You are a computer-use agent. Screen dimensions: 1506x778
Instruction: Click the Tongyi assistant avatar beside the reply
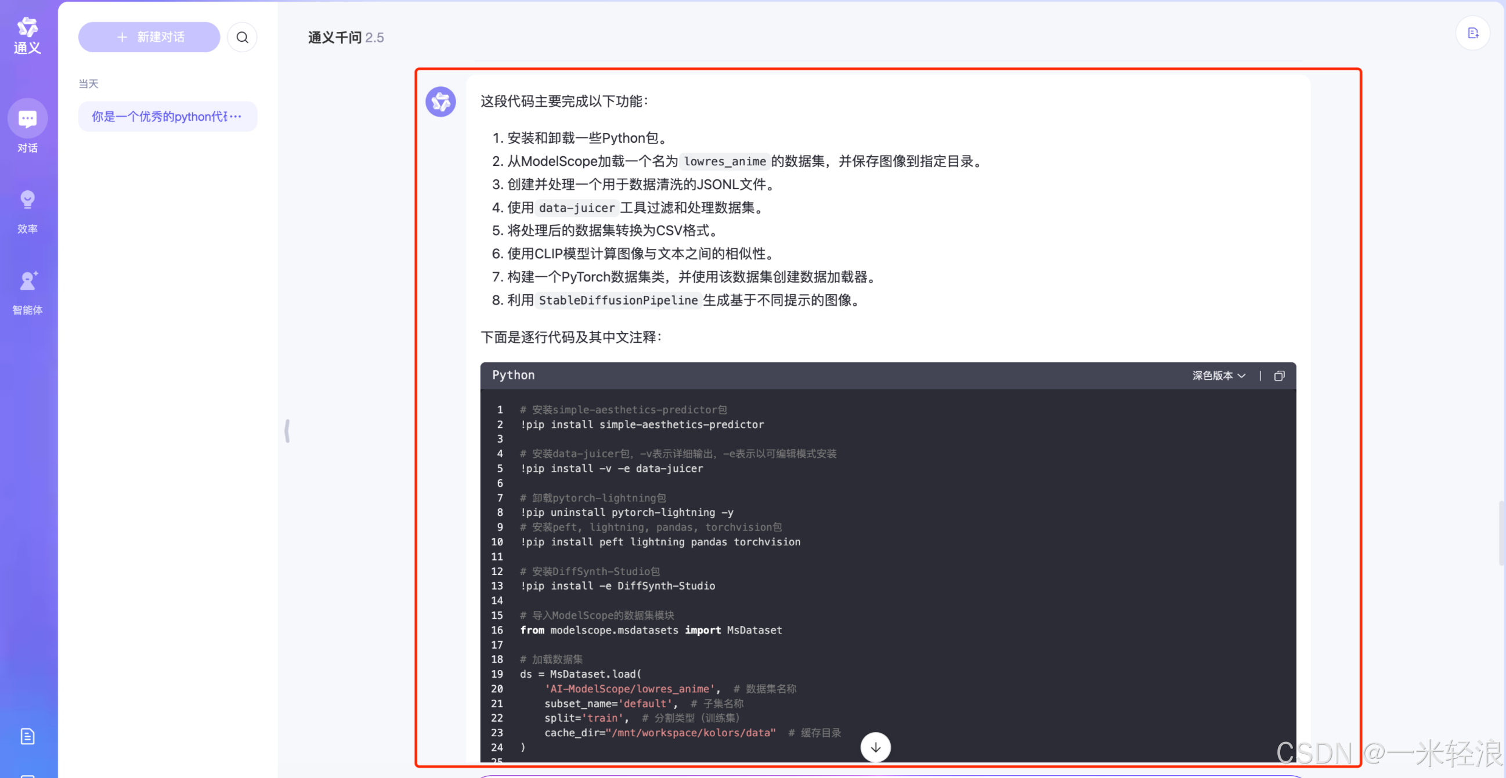pos(441,101)
